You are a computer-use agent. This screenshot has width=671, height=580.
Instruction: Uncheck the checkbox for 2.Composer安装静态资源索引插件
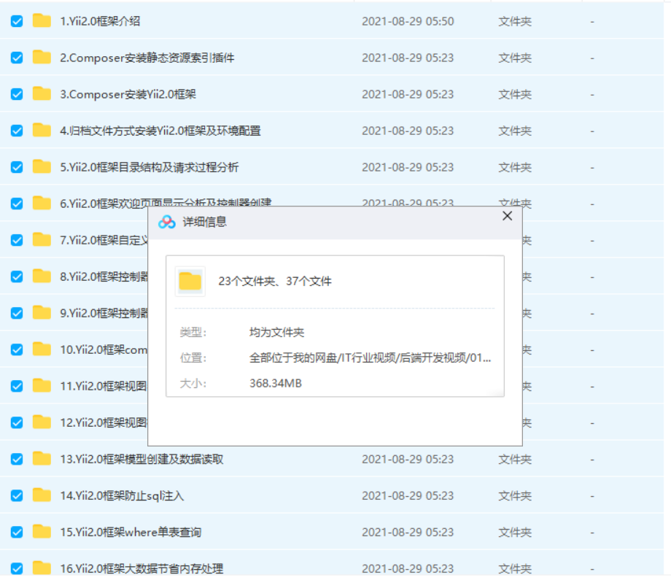click(x=17, y=58)
